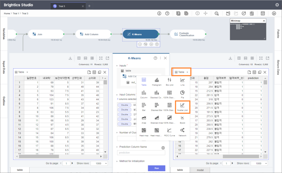Choose the Line chart type

coord(182,82)
